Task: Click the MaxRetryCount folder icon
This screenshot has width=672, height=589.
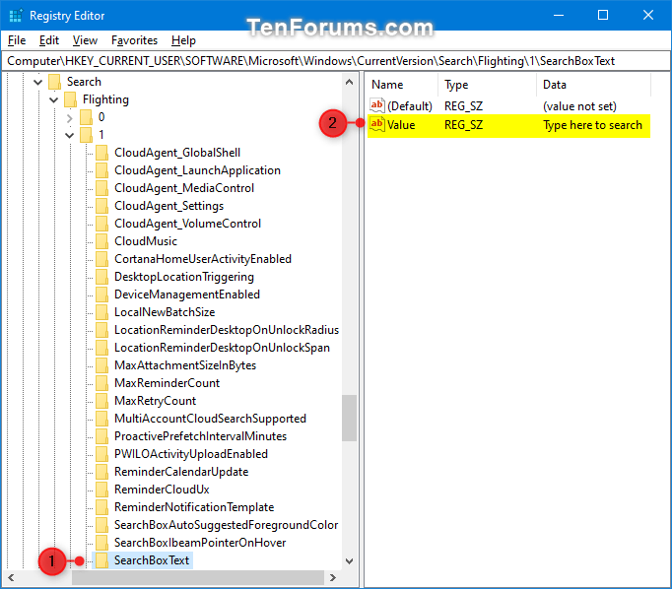Action: point(102,401)
